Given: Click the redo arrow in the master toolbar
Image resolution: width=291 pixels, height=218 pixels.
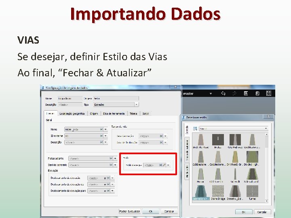Looking at the screenshot, I should click(x=234, y=93).
